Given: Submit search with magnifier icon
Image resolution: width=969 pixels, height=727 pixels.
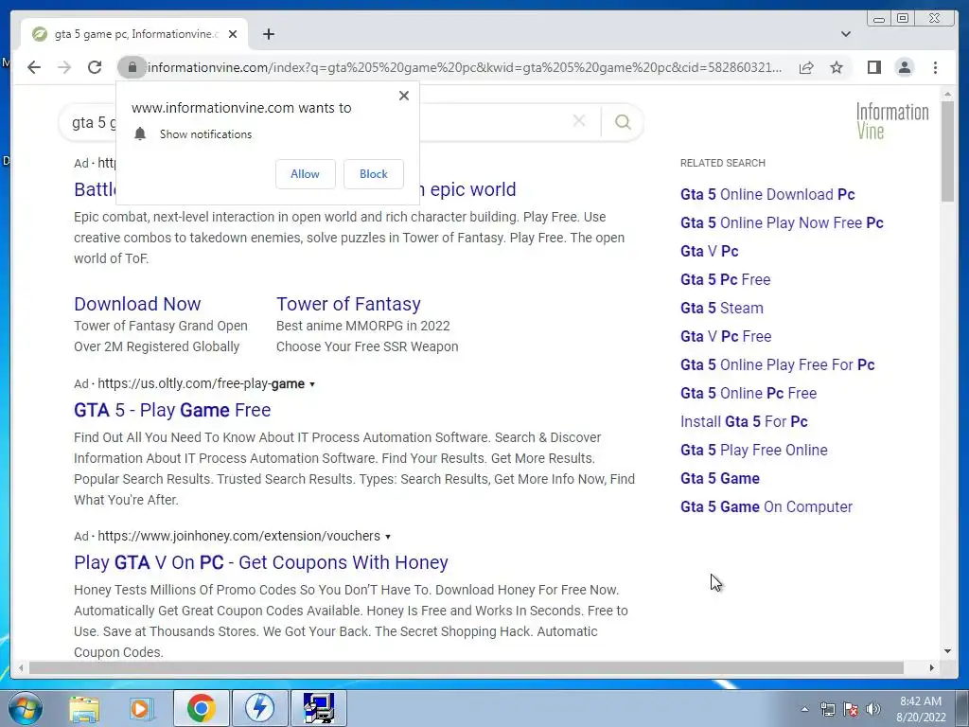Looking at the screenshot, I should (x=623, y=122).
